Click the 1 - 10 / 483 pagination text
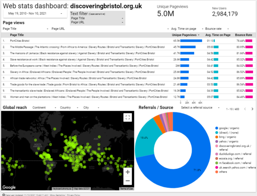Screen dimensions: 257x196 point(232,109)
